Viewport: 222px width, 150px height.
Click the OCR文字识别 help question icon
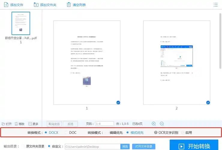click(x=156, y=133)
